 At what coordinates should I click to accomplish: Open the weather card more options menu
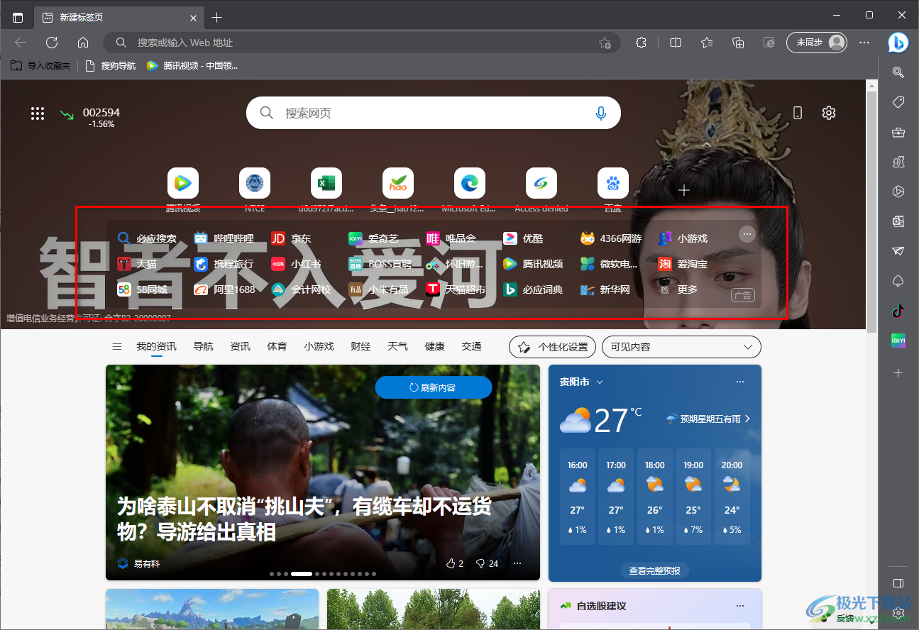click(x=740, y=382)
